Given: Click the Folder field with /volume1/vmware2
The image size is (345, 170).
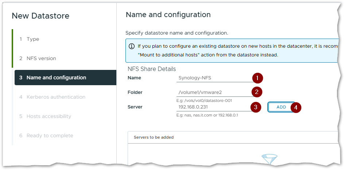Looking at the screenshot, I should (213, 92).
